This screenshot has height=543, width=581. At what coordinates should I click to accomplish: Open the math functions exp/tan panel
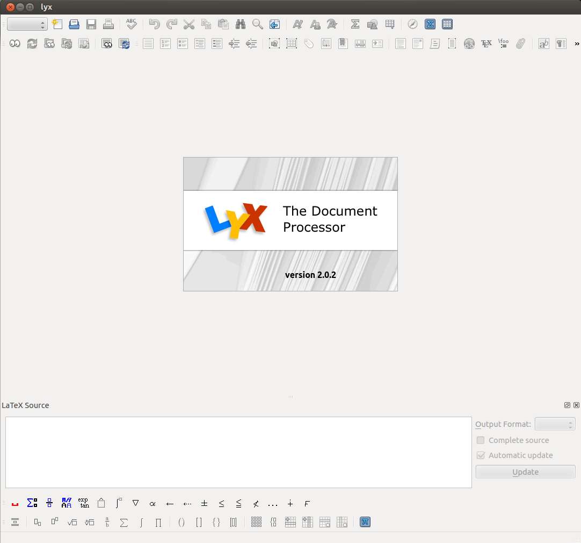tap(84, 503)
